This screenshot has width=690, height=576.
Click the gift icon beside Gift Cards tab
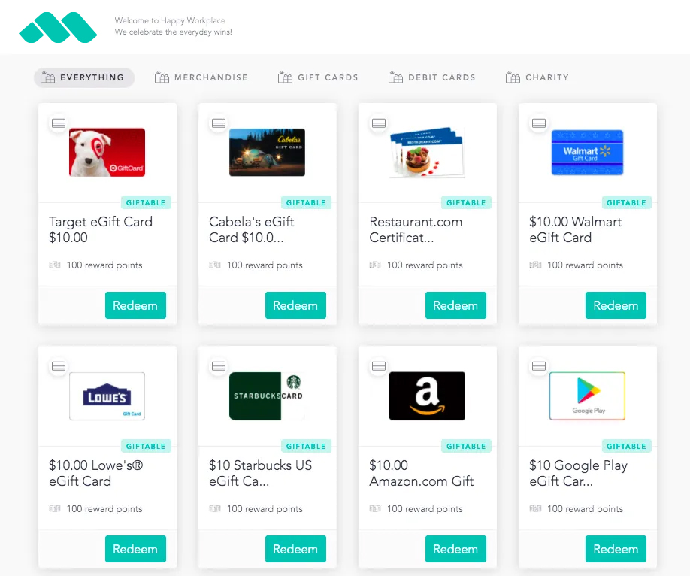coord(285,78)
